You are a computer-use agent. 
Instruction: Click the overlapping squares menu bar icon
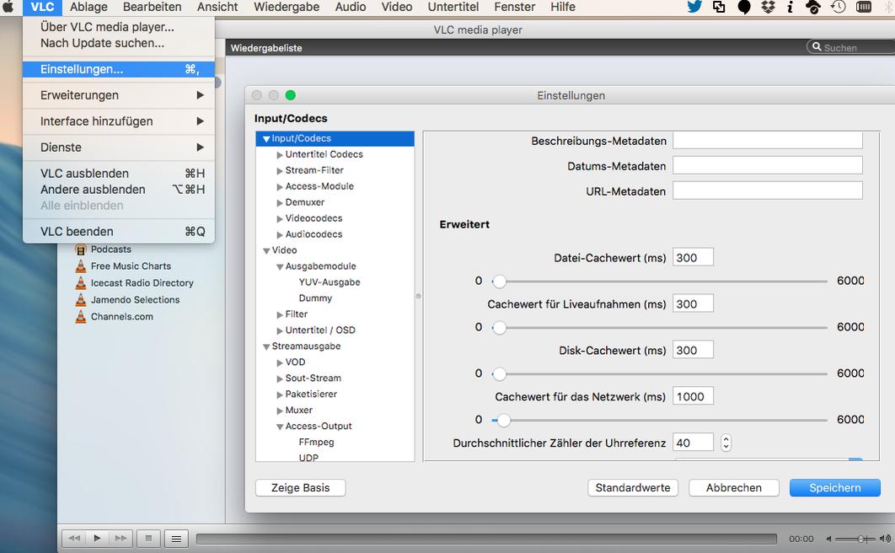pyautogui.click(x=719, y=7)
